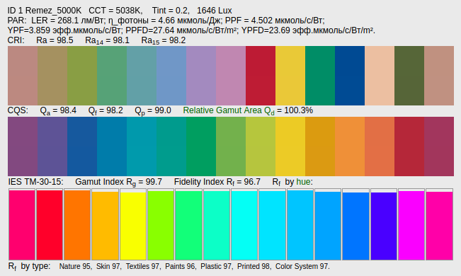Screen dimensions: 461x276
Task: Click the lime green Rf hue bar
Action: (161, 224)
